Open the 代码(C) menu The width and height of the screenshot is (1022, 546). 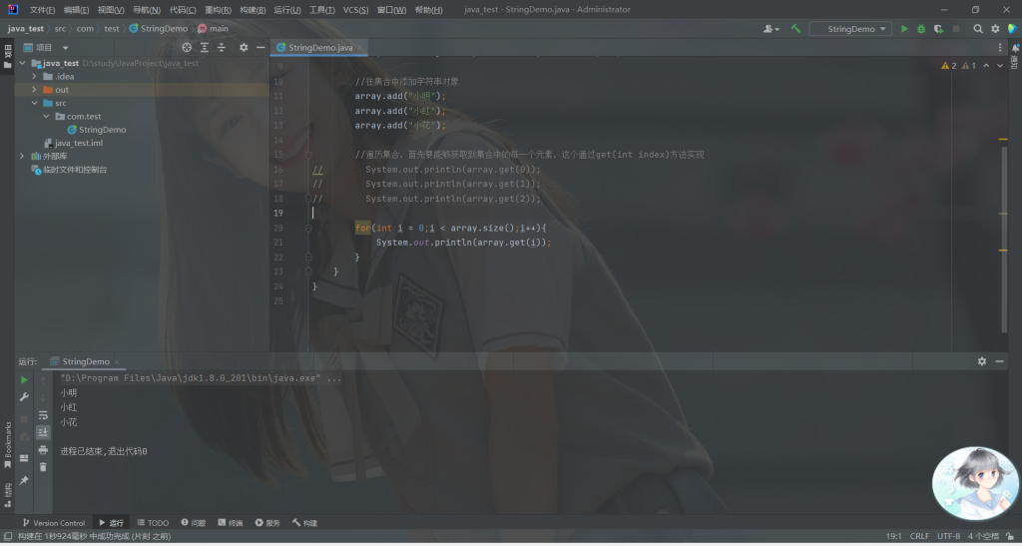point(183,9)
